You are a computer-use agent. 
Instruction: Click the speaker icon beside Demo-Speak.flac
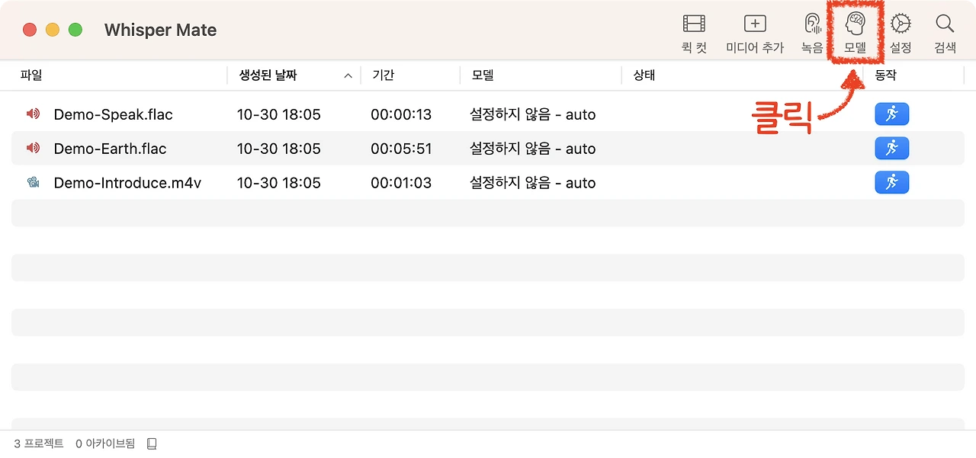pyautogui.click(x=33, y=114)
